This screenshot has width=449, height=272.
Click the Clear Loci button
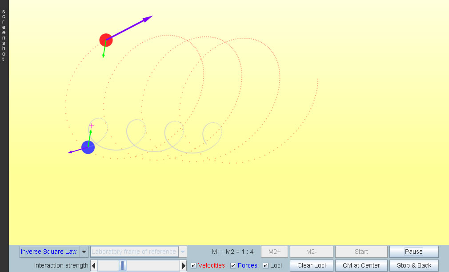click(312, 266)
